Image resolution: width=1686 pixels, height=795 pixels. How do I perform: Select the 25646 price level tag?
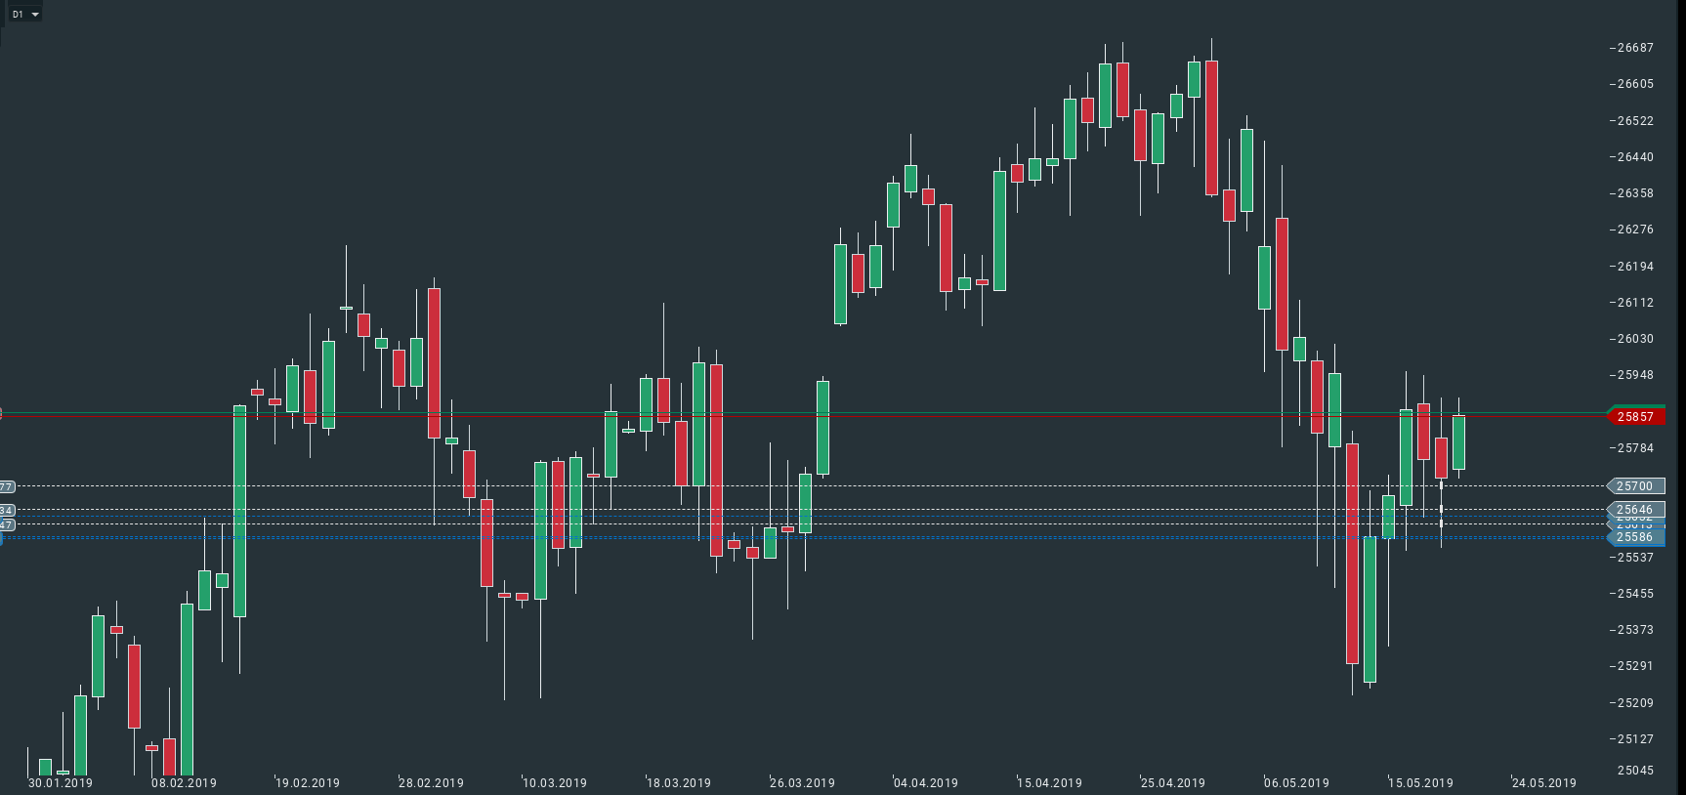click(1636, 510)
